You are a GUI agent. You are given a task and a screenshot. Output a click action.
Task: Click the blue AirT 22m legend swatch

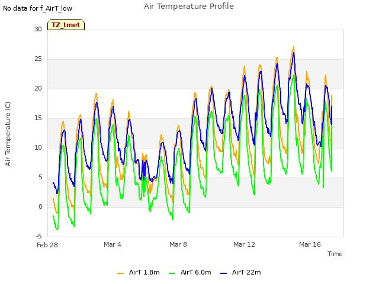click(223, 273)
